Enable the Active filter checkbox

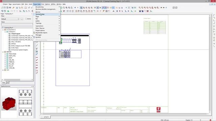click(26, 19)
